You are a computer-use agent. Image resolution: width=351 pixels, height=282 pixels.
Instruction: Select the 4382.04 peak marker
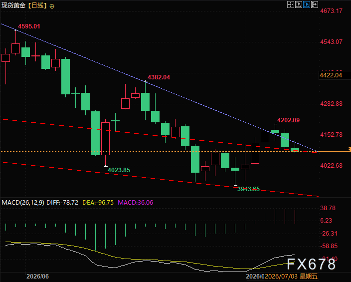coord(159,77)
